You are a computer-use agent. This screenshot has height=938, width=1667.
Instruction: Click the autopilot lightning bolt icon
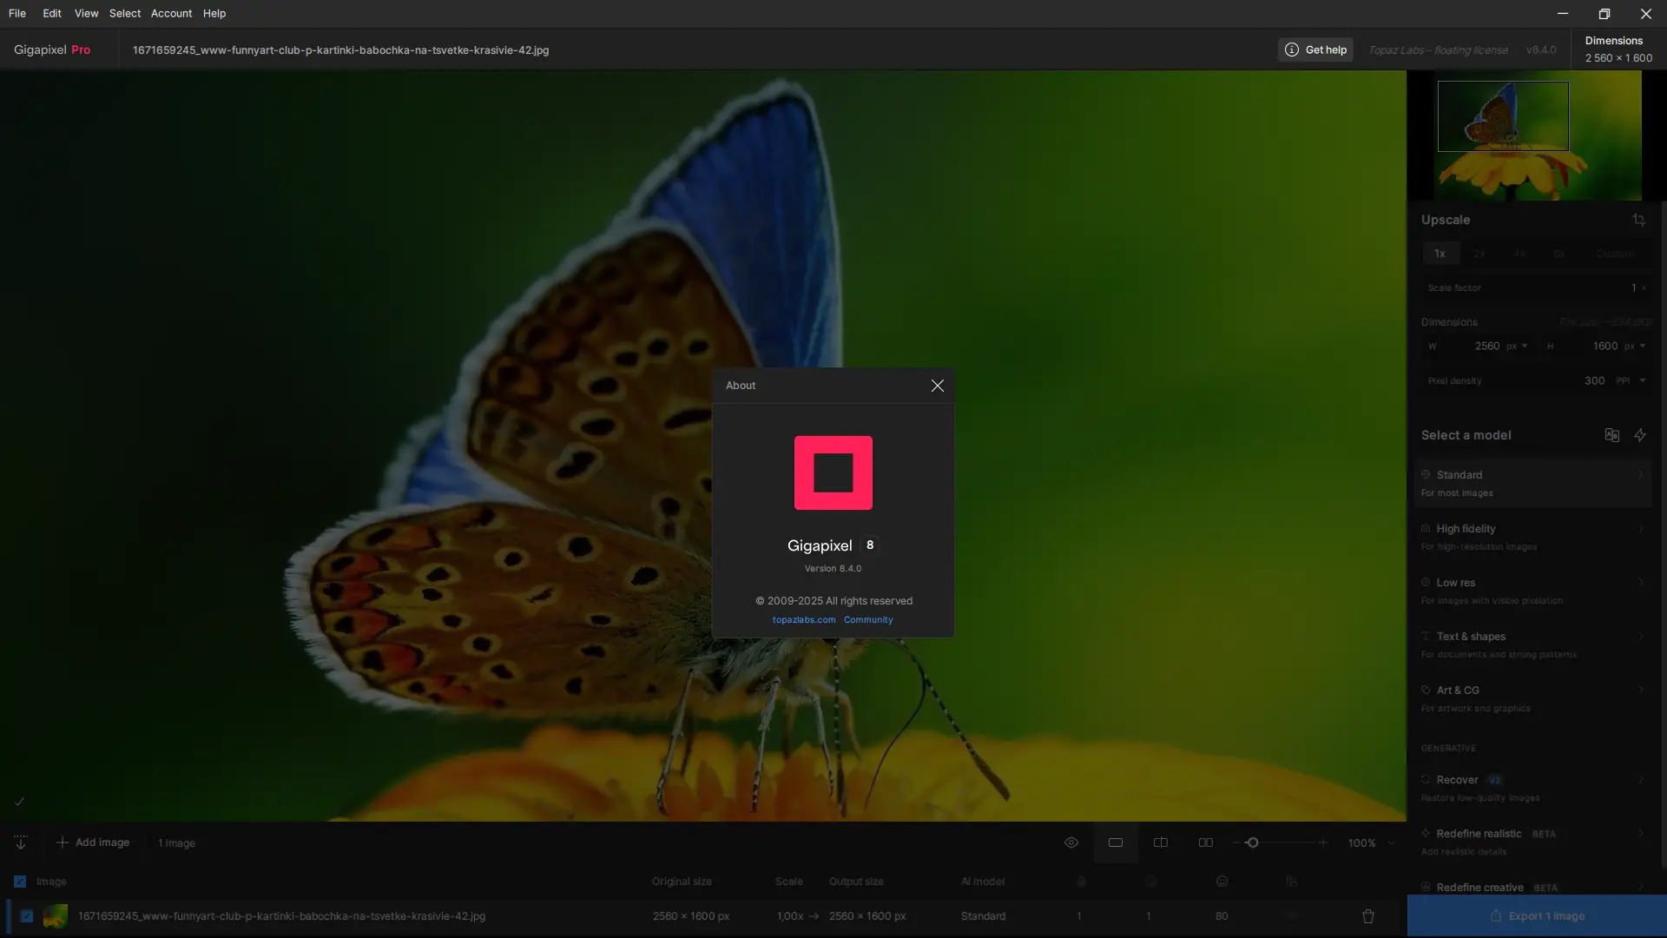tap(1640, 435)
